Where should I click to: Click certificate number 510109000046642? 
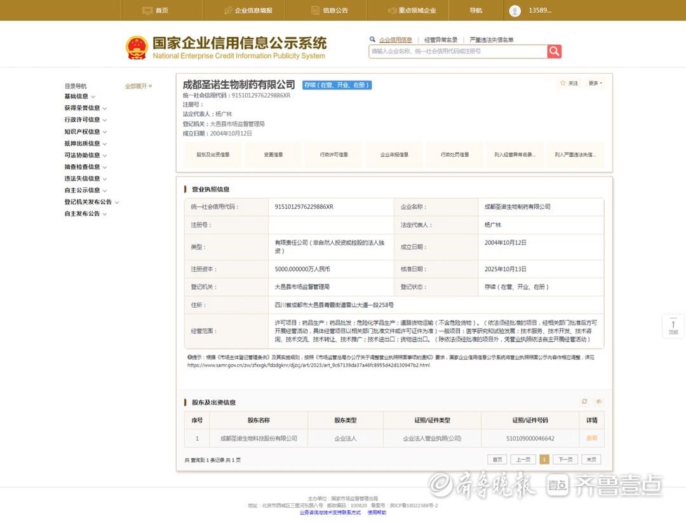tap(530, 438)
